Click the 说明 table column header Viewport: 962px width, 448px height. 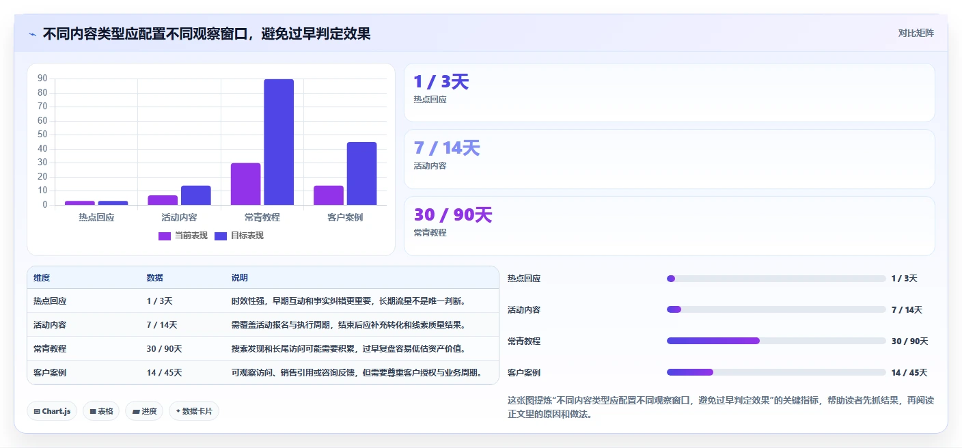pos(240,278)
